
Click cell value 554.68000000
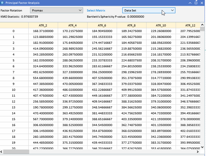[43, 78]
